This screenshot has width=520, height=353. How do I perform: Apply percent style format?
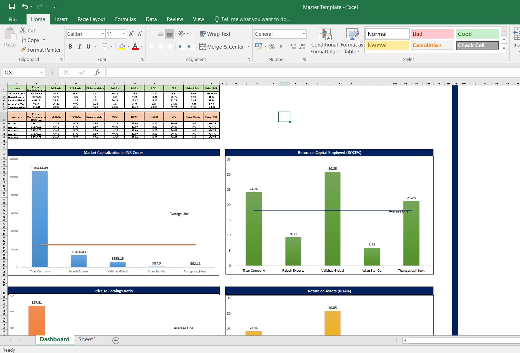(x=272, y=46)
